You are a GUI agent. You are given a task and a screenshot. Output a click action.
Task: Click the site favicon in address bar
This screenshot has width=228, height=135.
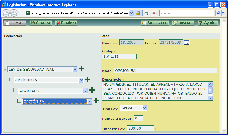[28, 13]
